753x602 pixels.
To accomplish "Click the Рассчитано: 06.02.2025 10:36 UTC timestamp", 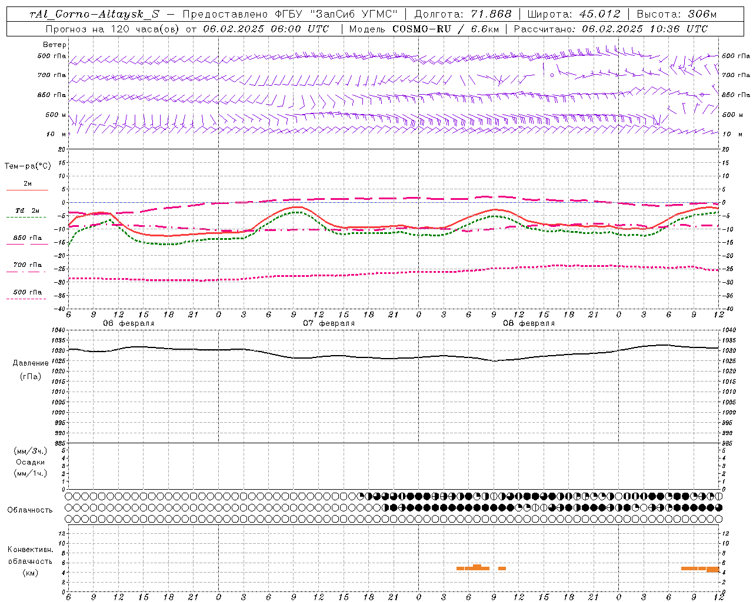I will pos(611,29).
